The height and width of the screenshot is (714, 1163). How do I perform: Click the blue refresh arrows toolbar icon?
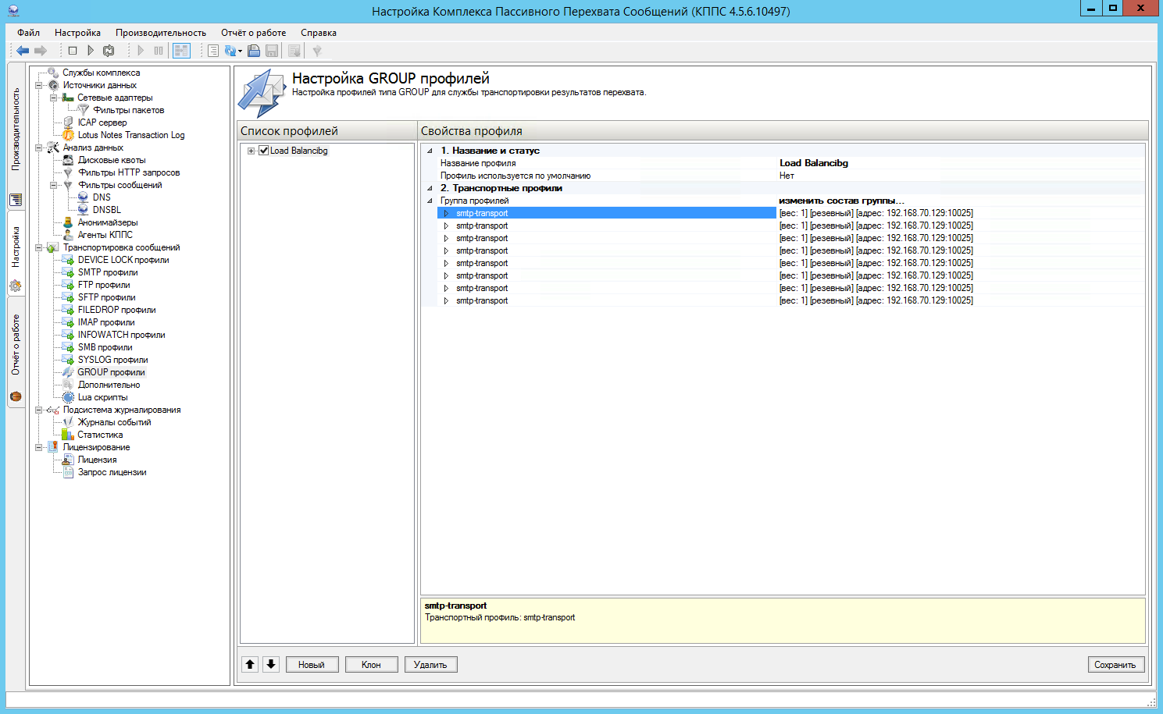click(x=230, y=51)
